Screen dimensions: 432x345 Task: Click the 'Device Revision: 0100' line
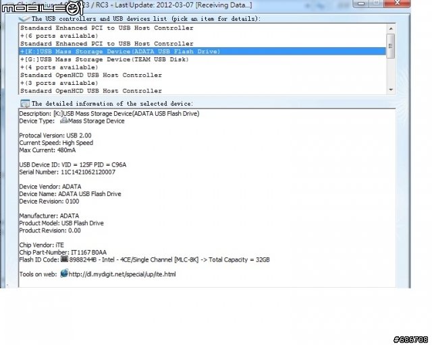pyautogui.click(x=49, y=201)
